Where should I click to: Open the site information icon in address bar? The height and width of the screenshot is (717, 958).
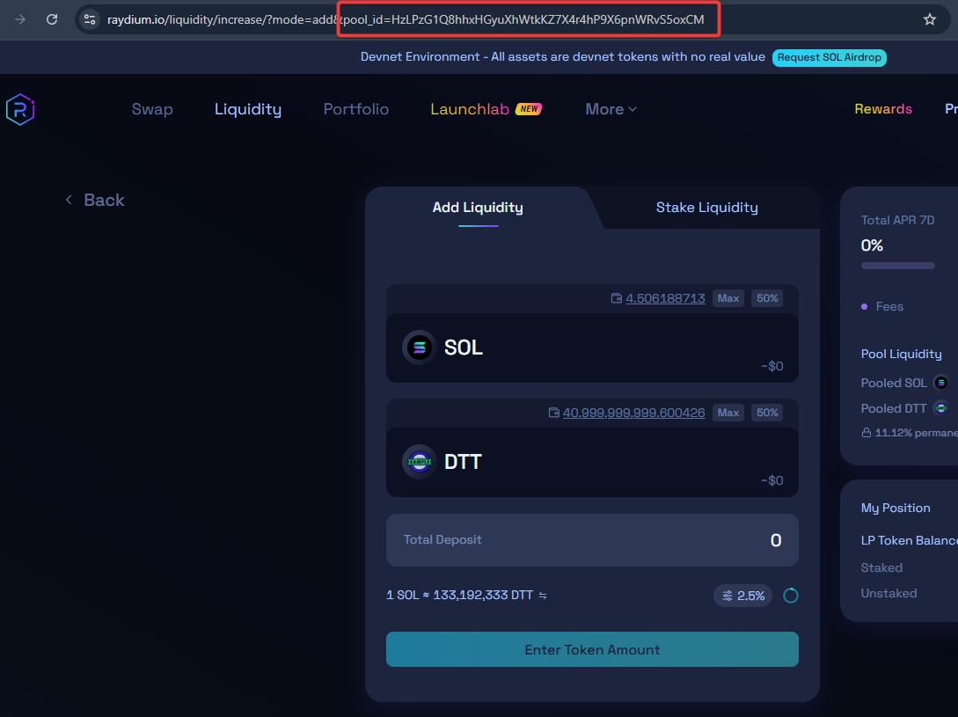coord(89,19)
